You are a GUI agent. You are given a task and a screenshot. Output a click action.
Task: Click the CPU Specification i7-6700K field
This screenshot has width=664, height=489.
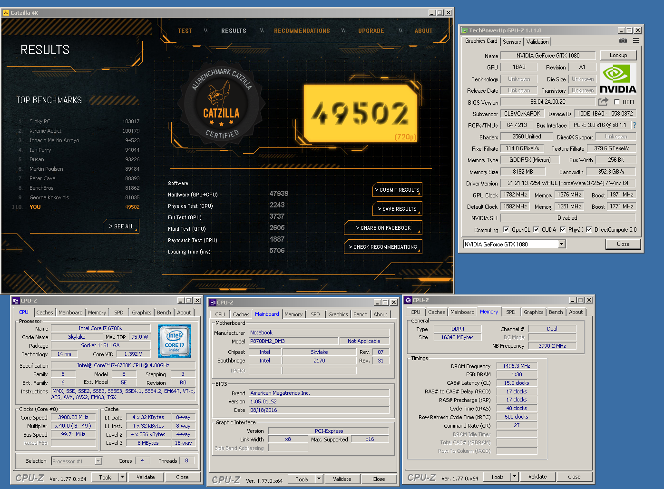[123, 365]
